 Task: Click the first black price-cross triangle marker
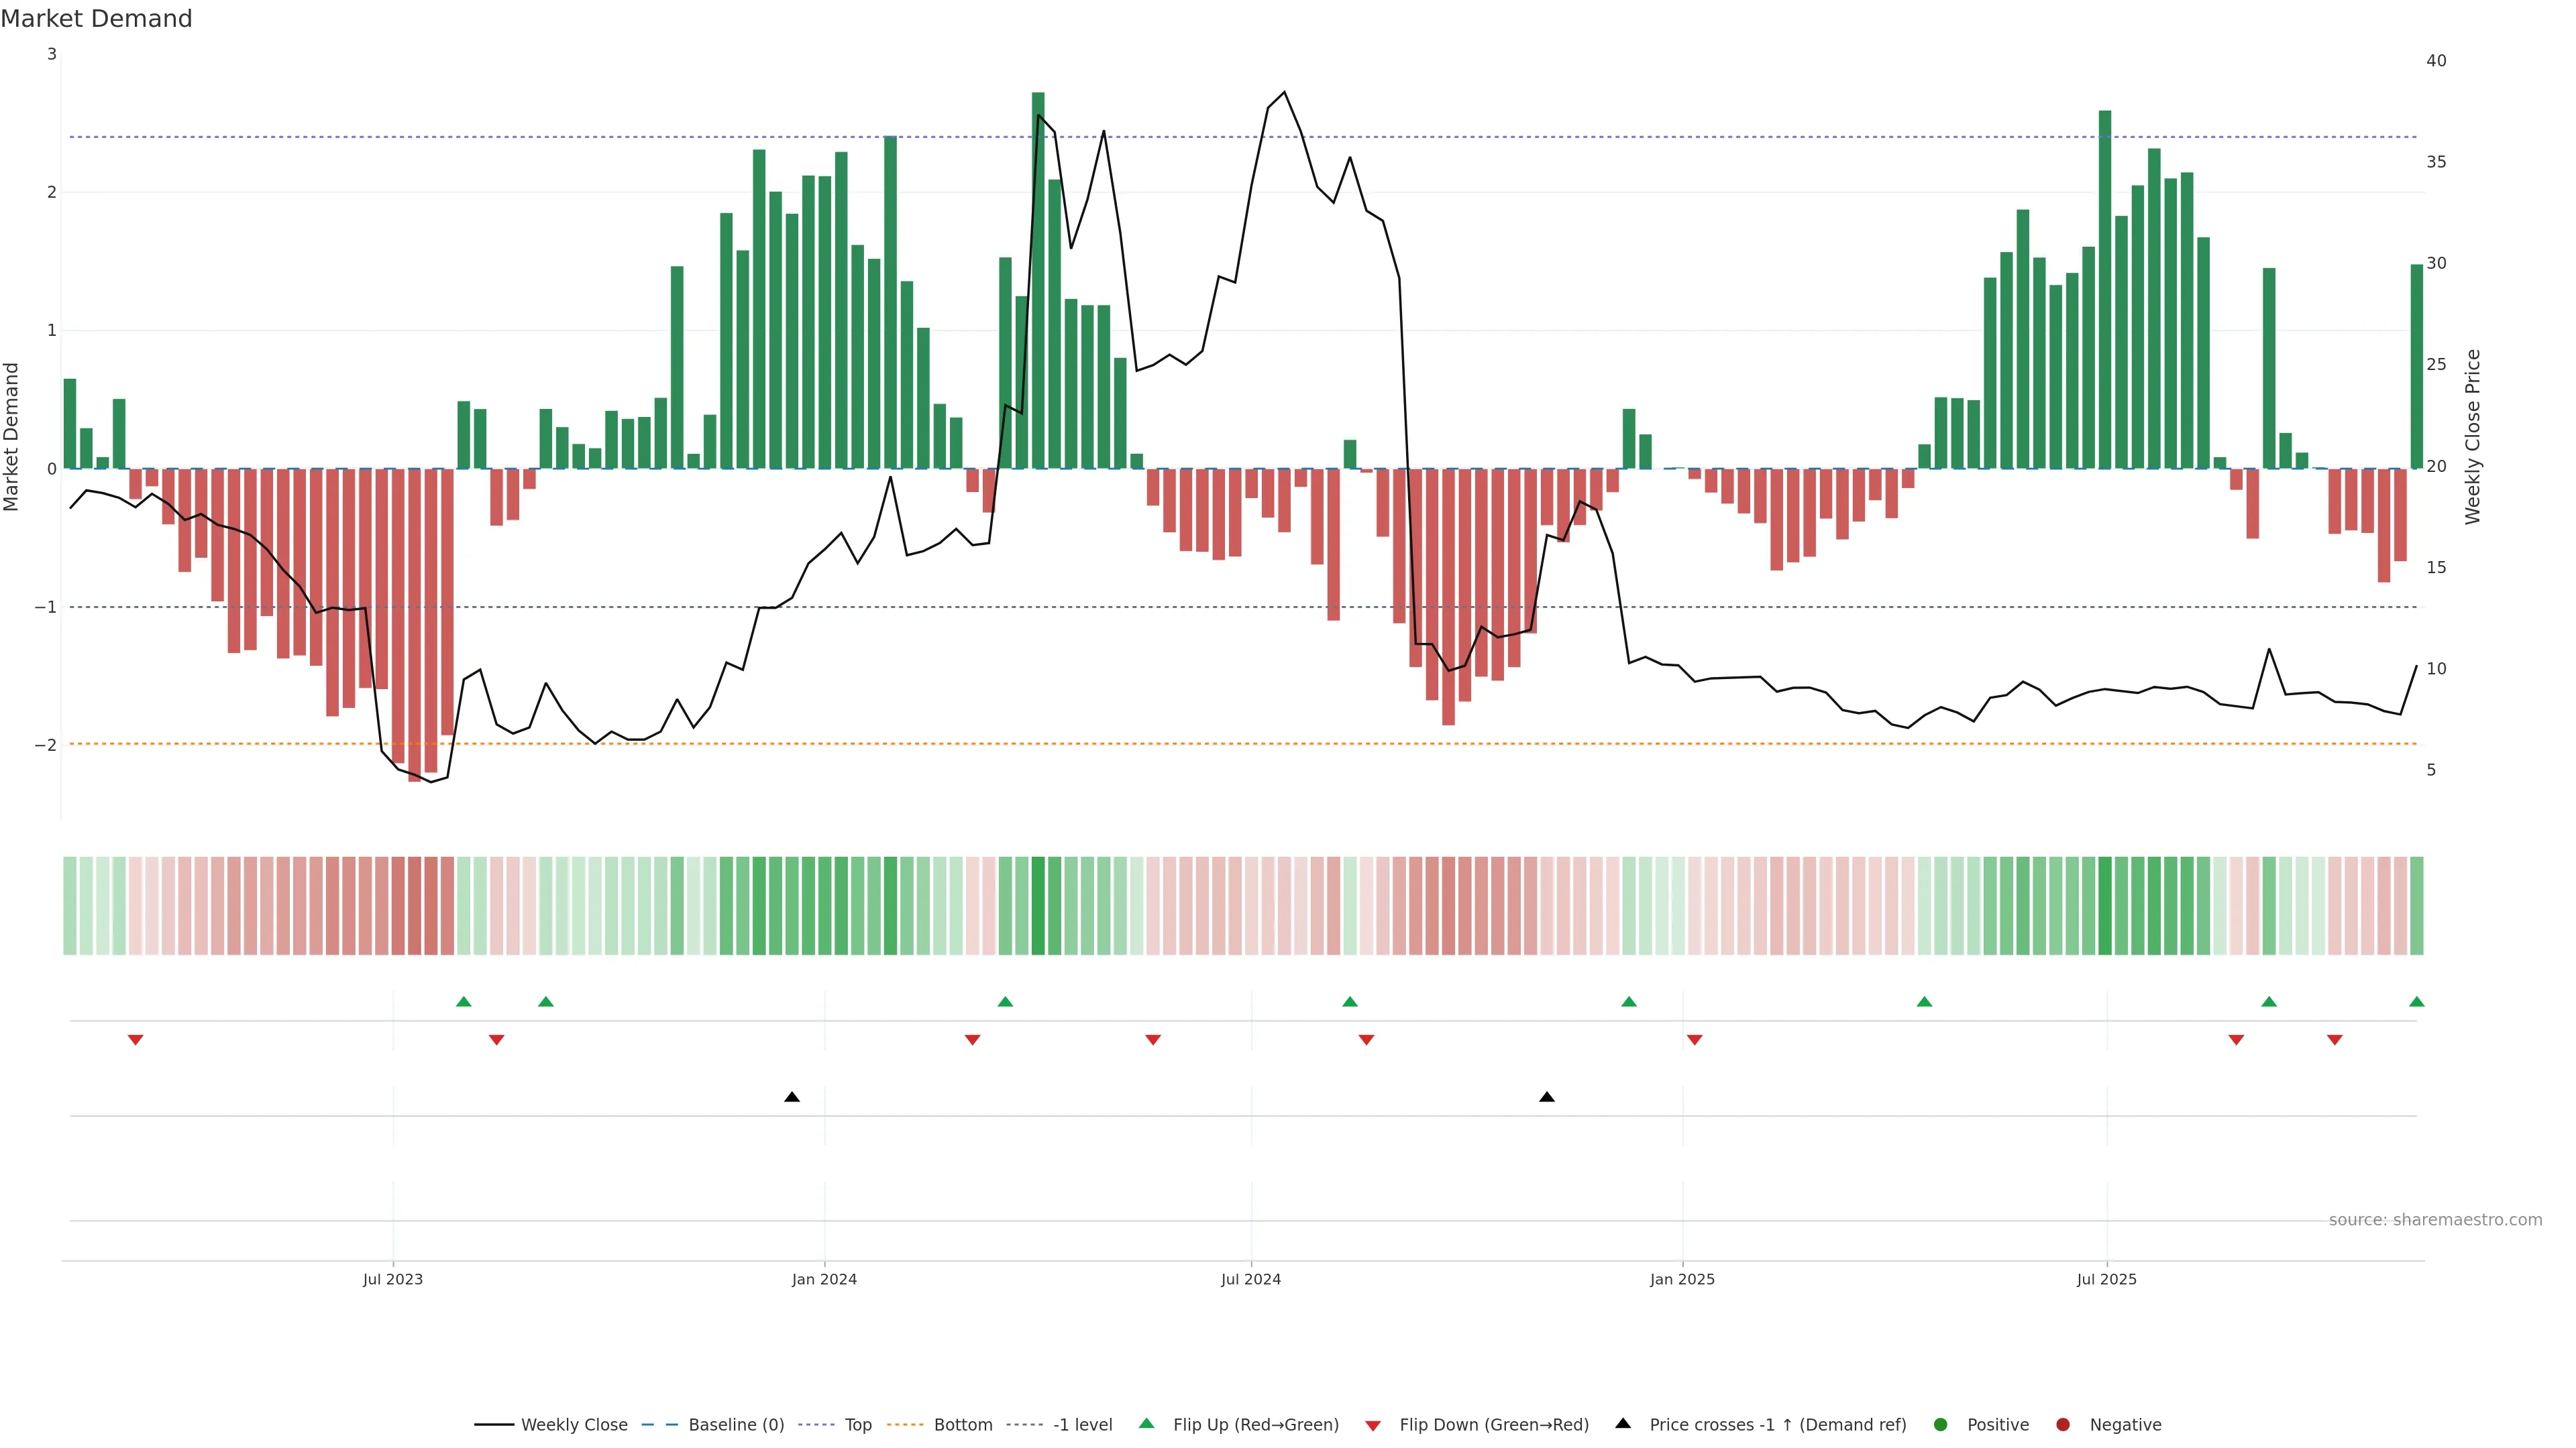pos(792,1097)
